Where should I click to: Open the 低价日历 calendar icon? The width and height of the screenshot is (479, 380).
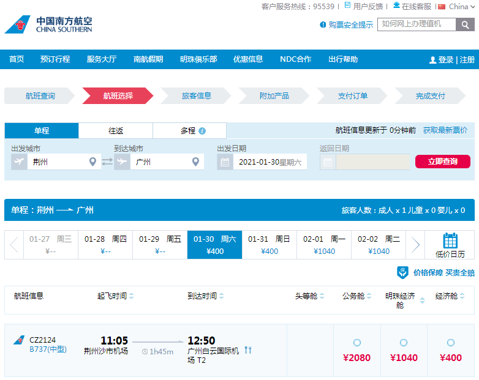coord(450,240)
